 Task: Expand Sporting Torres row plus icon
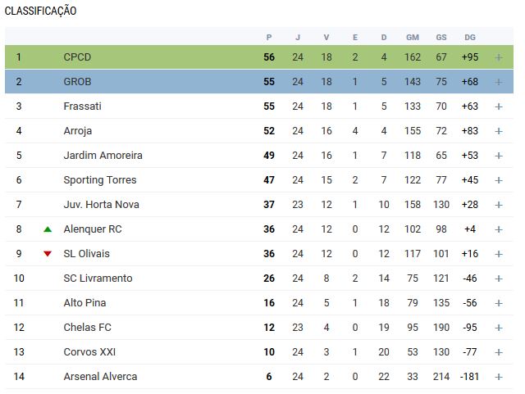click(x=499, y=180)
